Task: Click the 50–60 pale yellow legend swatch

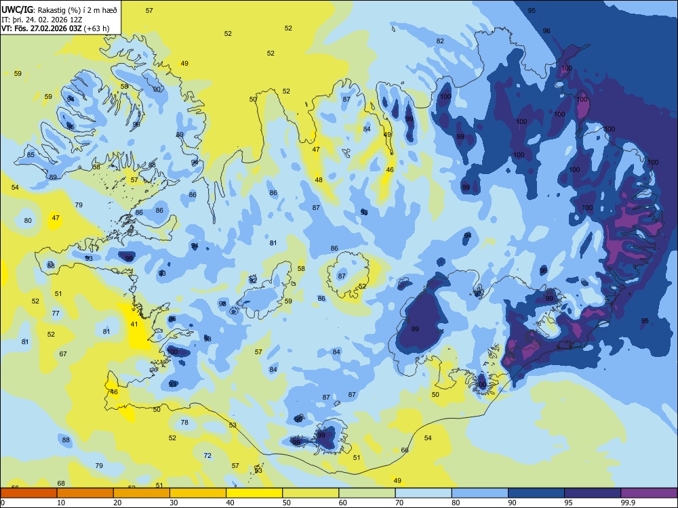Action: point(311,493)
